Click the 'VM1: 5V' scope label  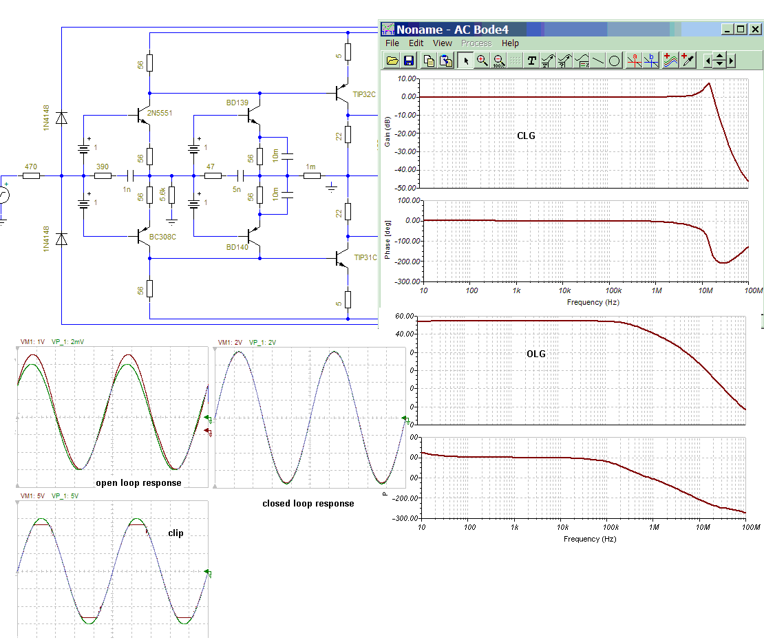click(32, 496)
